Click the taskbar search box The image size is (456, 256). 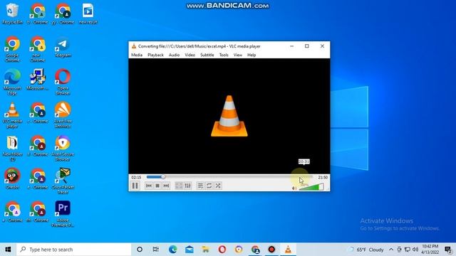pyautogui.click(x=74, y=250)
